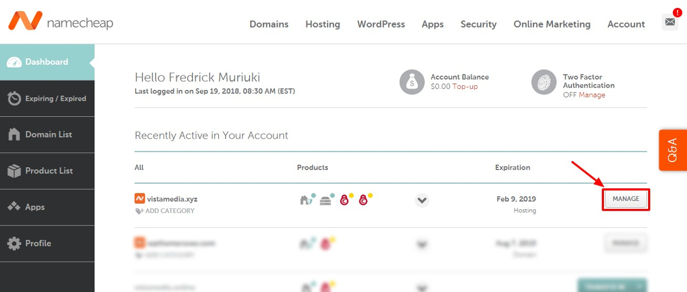Screen dimensions: 687x292
Task: Select Dashboard in the sidebar
Action: [47, 62]
